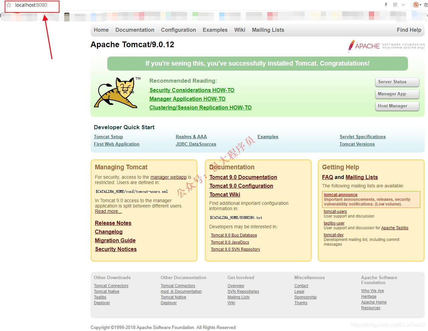Image resolution: width=428 pixels, height=331 pixels.
Task: Open the Examples nav item in top bar
Action: tap(215, 30)
